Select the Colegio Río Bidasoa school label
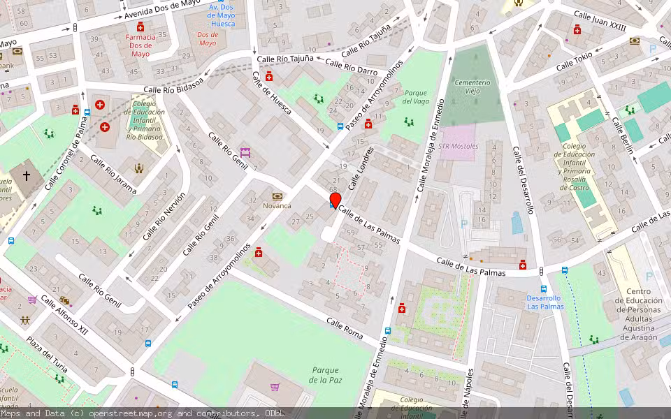The image size is (671, 419). pyautogui.click(x=145, y=120)
